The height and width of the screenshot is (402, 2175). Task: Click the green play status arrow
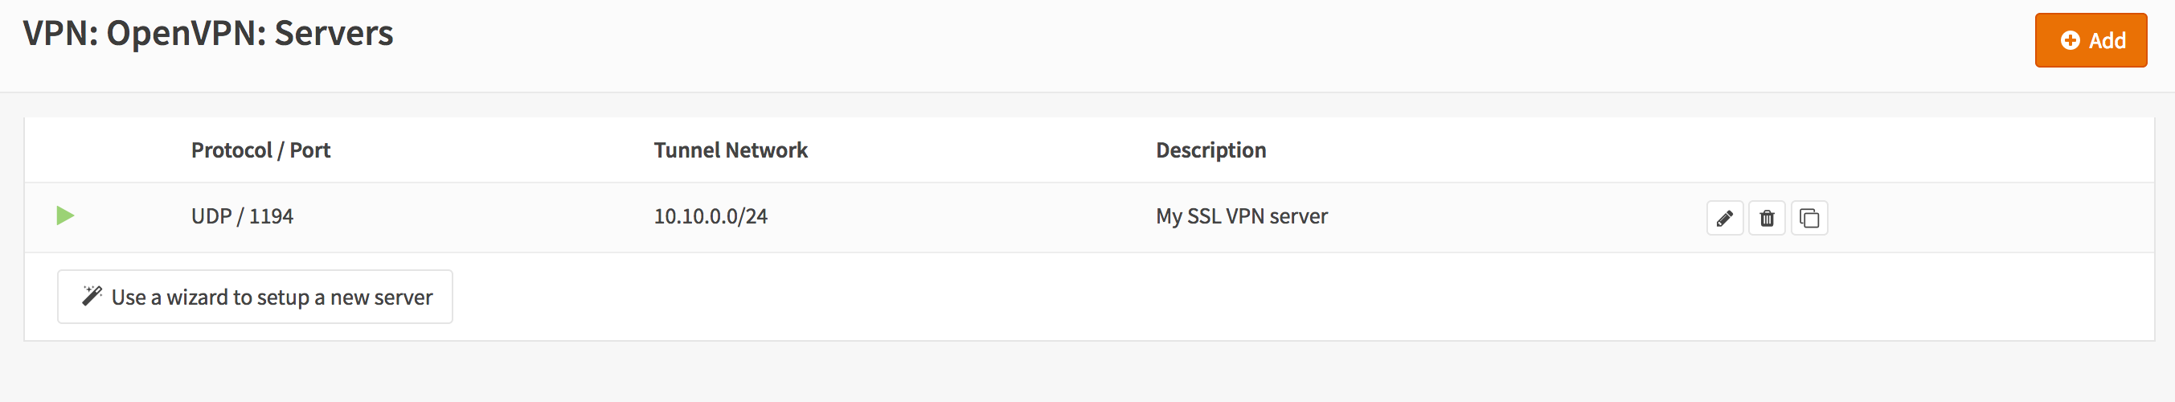pyautogui.click(x=65, y=215)
